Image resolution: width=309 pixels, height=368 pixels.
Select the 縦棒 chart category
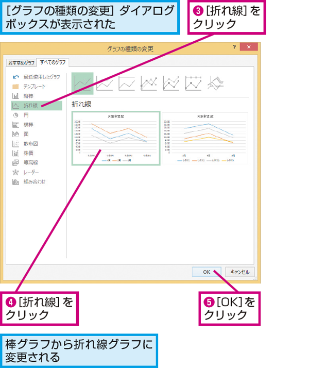(37, 96)
